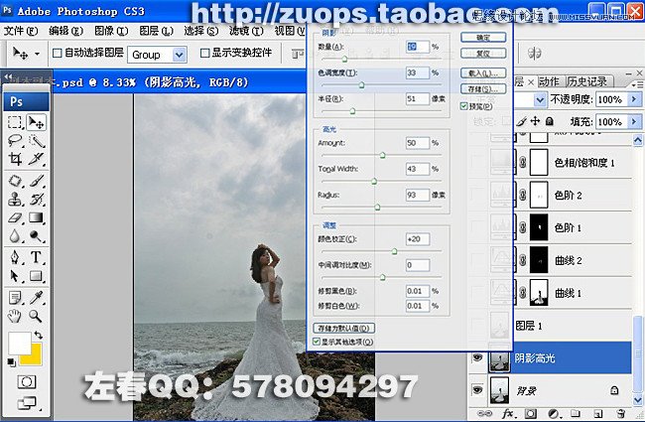Select the Path Selection tool
645x422 pixels.
[15, 276]
